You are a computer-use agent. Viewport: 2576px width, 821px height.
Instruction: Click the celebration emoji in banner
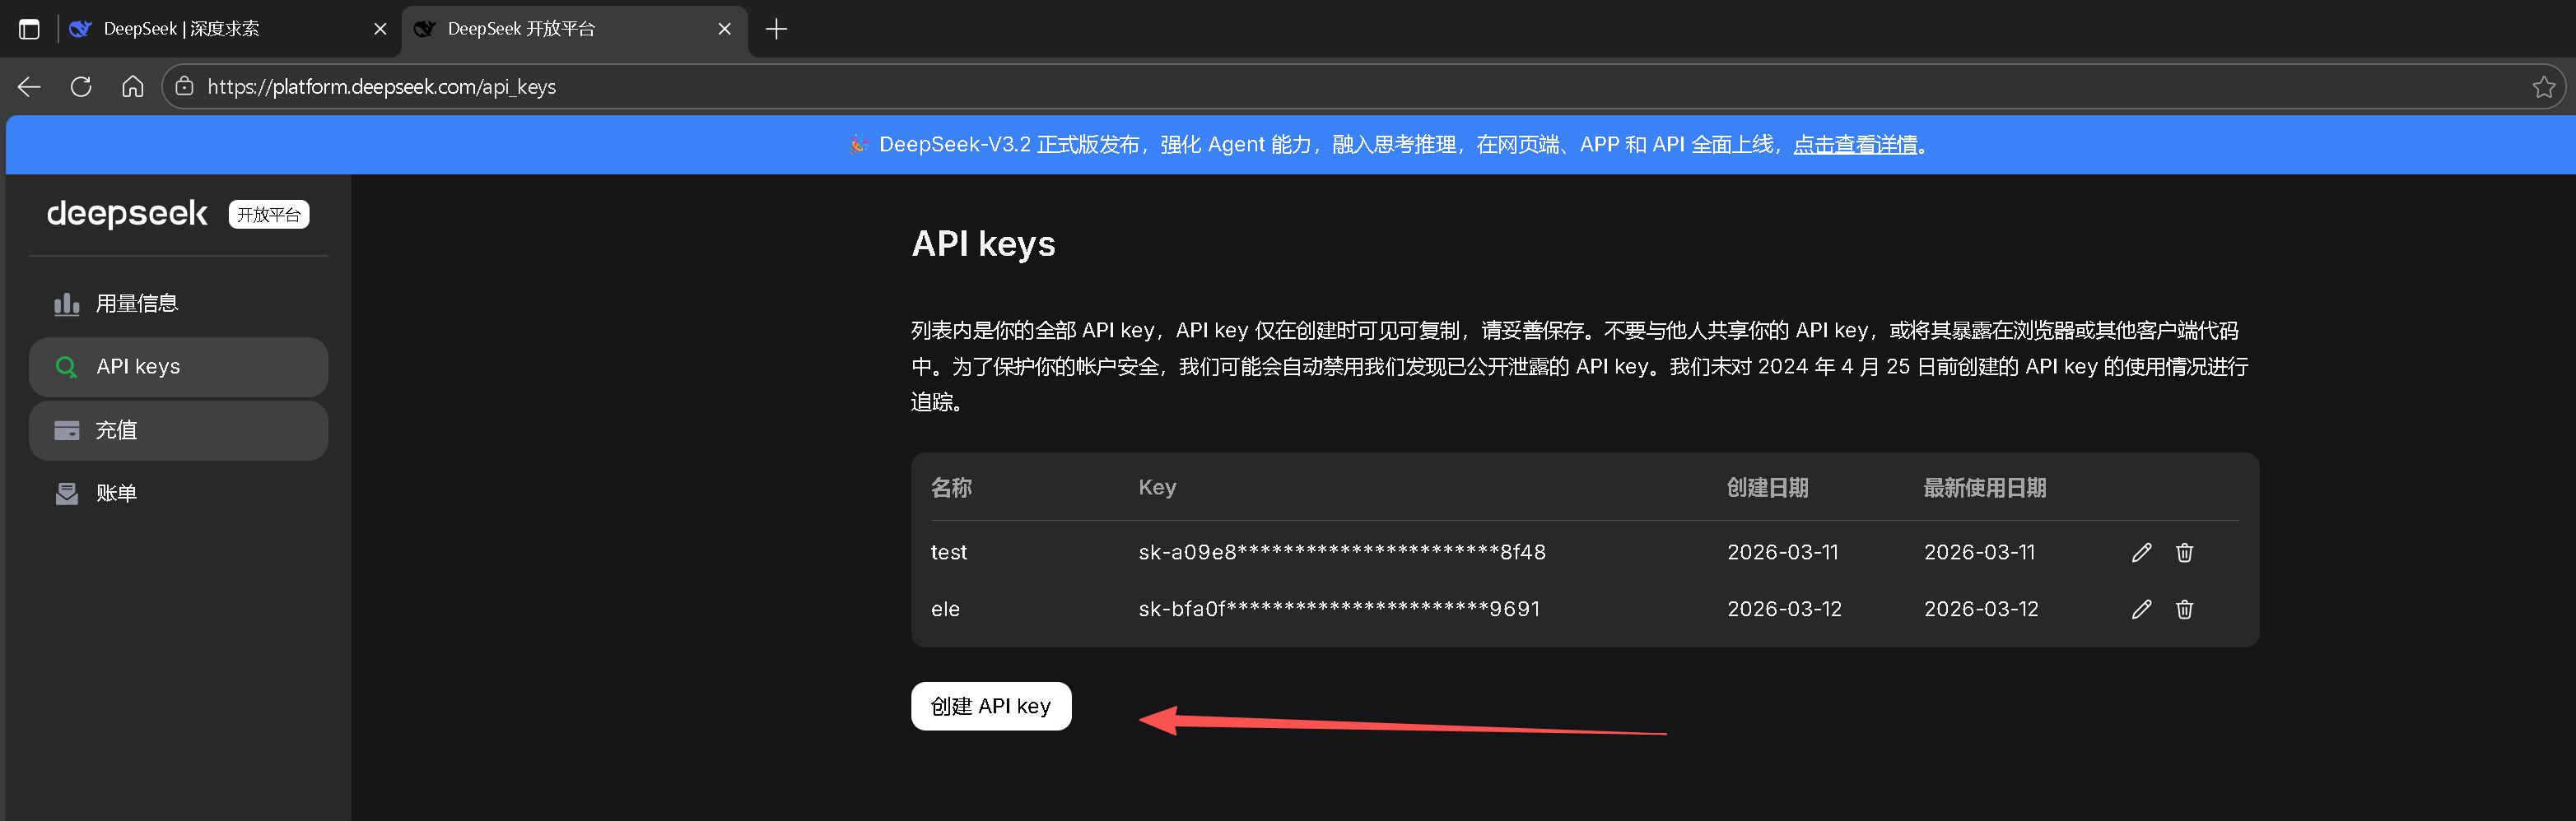click(858, 145)
